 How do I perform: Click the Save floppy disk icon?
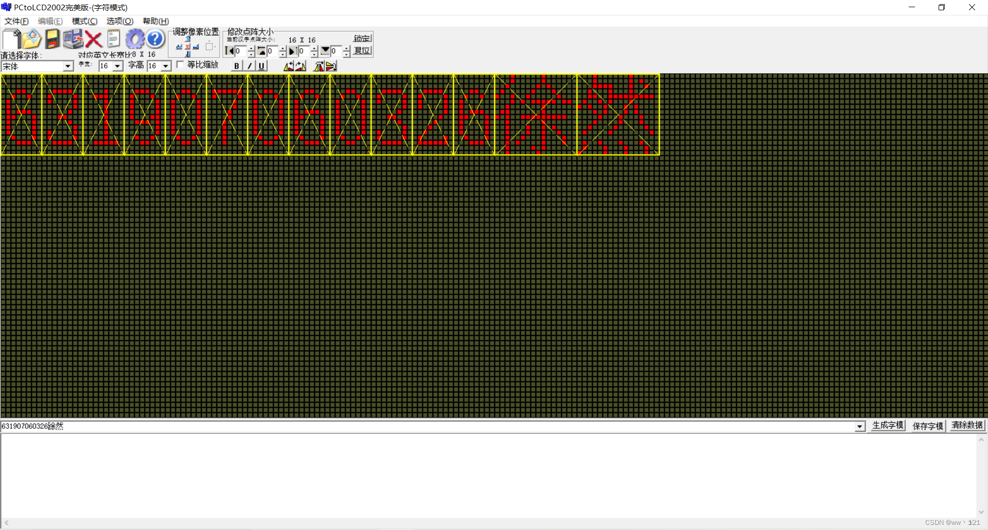[x=52, y=39]
